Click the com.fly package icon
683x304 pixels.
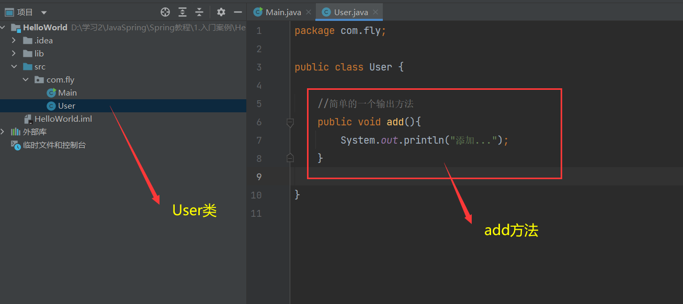(x=39, y=79)
